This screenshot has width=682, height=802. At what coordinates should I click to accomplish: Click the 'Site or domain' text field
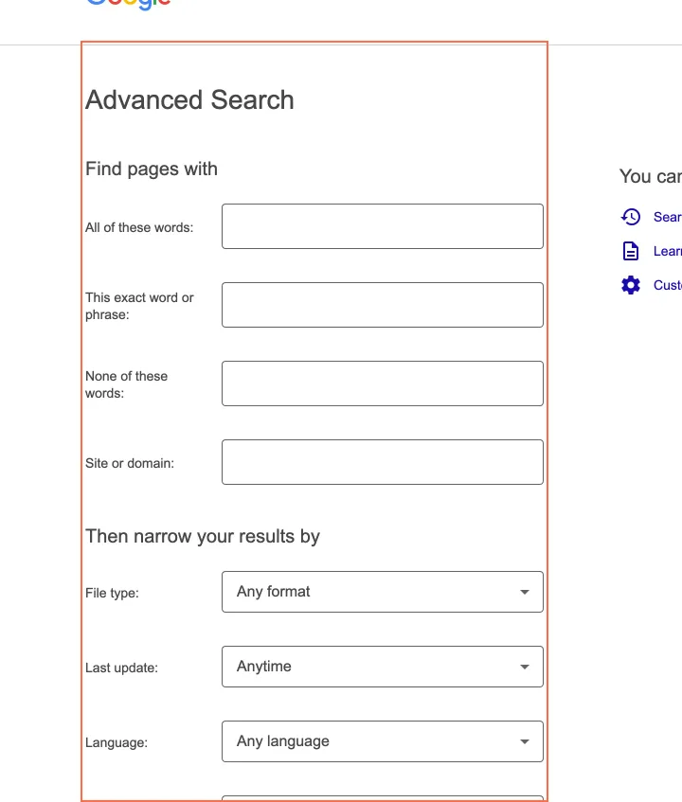382,462
